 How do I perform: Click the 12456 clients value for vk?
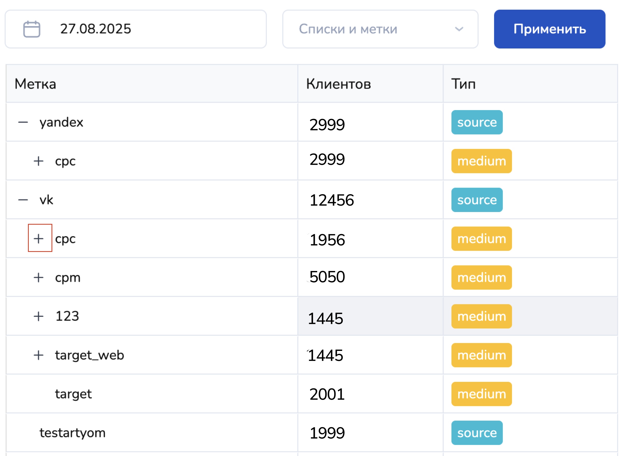click(332, 200)
